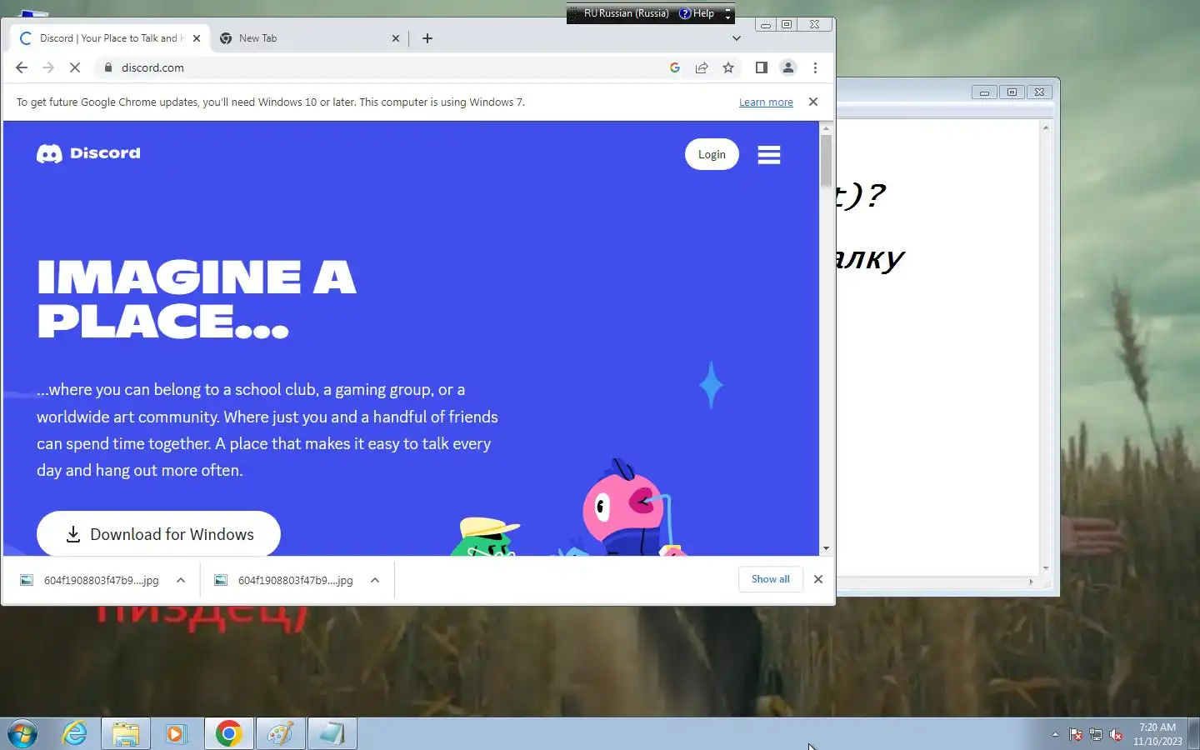
Task: Click the Login button on Discord
Action: (712, 154)
